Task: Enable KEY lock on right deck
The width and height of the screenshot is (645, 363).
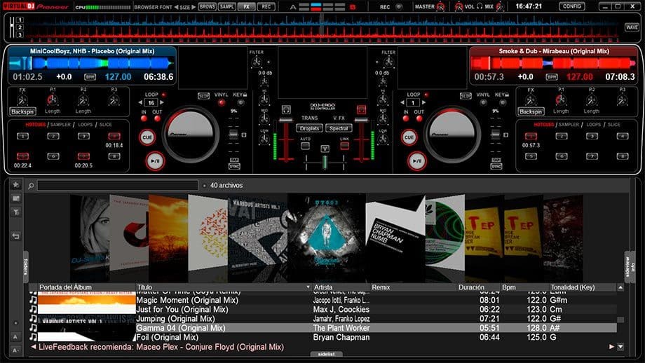Action: [x=503, y=102]
